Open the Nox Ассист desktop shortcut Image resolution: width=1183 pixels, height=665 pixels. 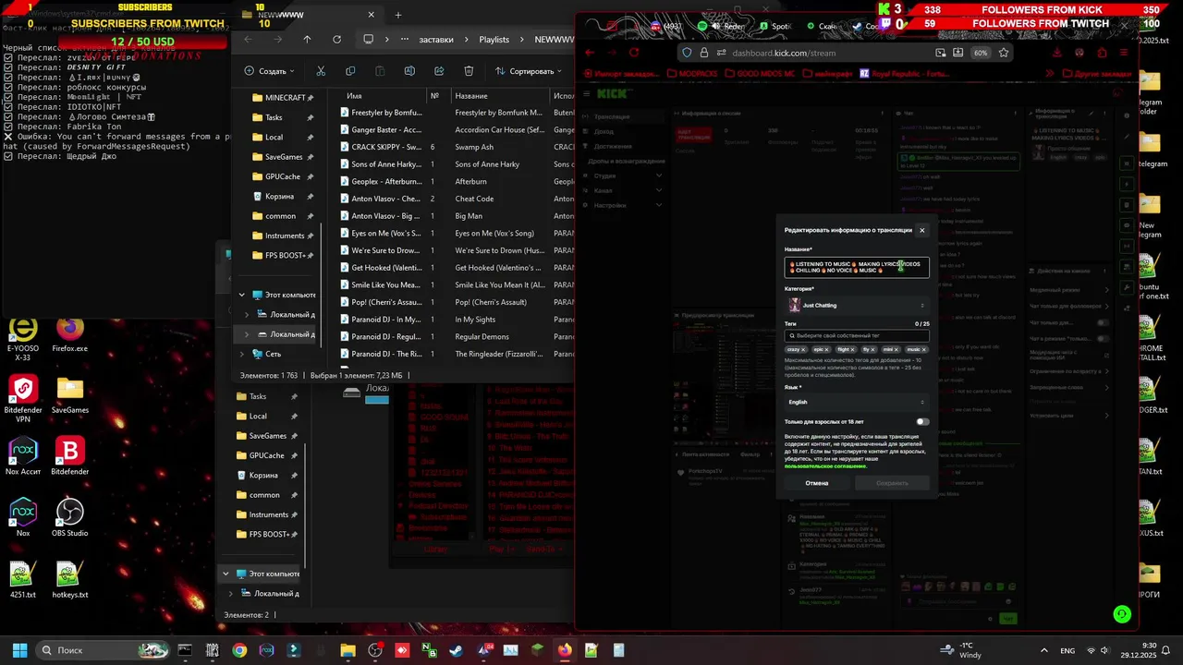point(23,456)
